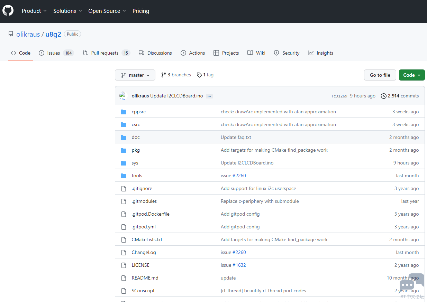
Task: Click the .gitpod.yml file icon
Action: pyautogui.click(x=124, y=227)
